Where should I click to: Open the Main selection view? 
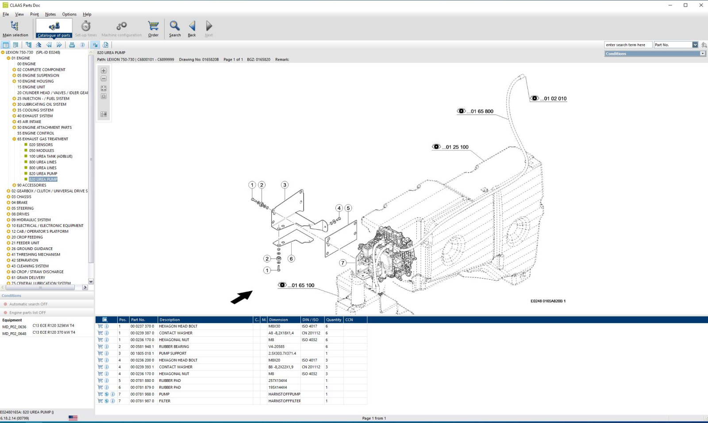[15, 29]
